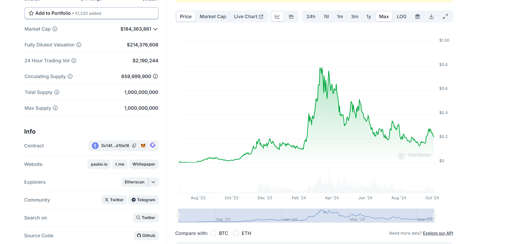Select 3m time range
This screenshot has height=244, width=523.
tap(355, 16)
